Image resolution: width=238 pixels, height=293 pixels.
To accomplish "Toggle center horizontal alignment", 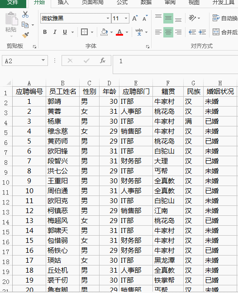I will (x=168, y=32).
